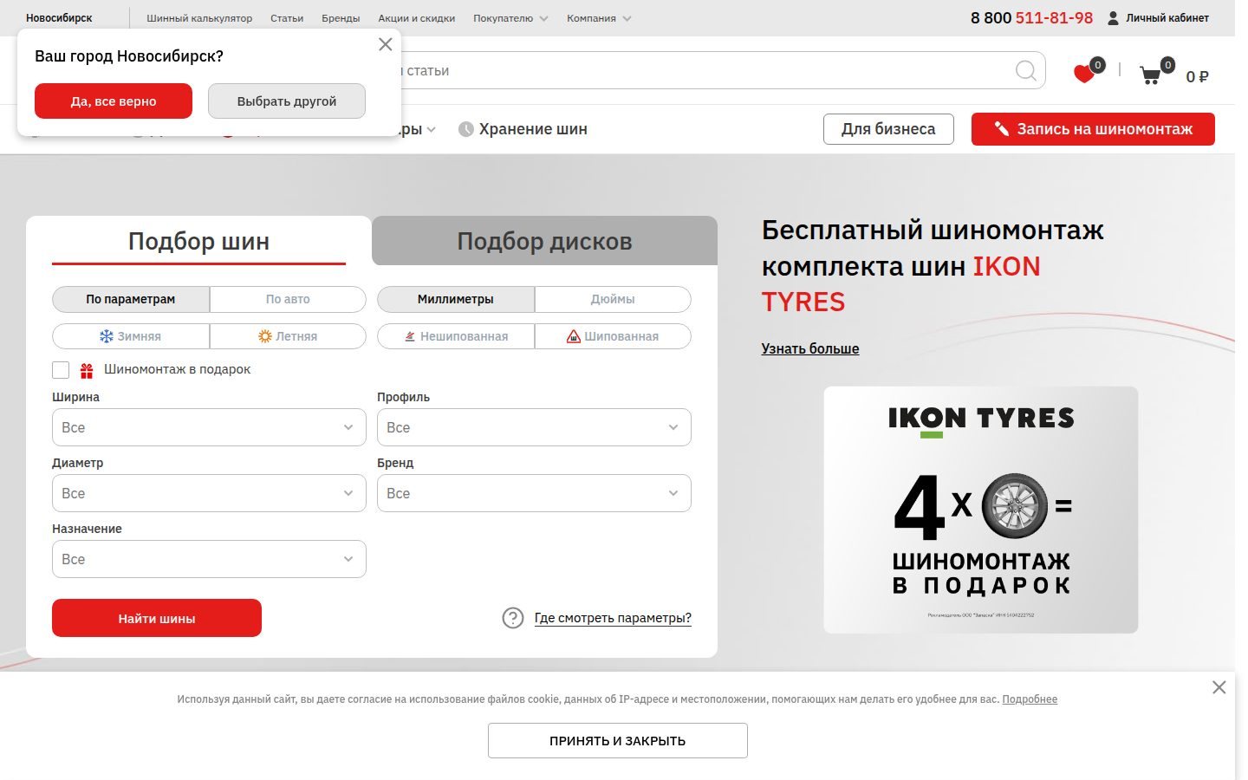Open Шинный калькулятор in the top menu
This screenshot has height=780, width=1248.
click(x=199, y=18)
